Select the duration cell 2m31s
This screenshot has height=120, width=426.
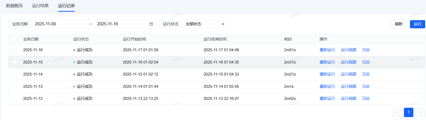click(290, 62)
